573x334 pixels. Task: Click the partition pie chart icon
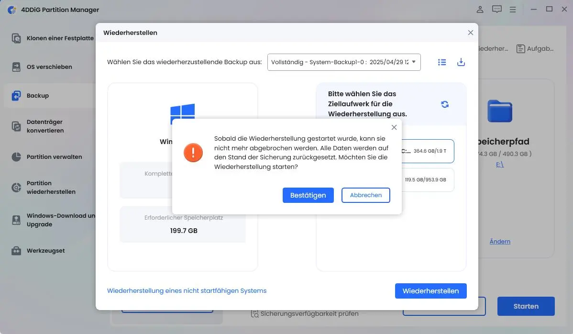(16, 157)
